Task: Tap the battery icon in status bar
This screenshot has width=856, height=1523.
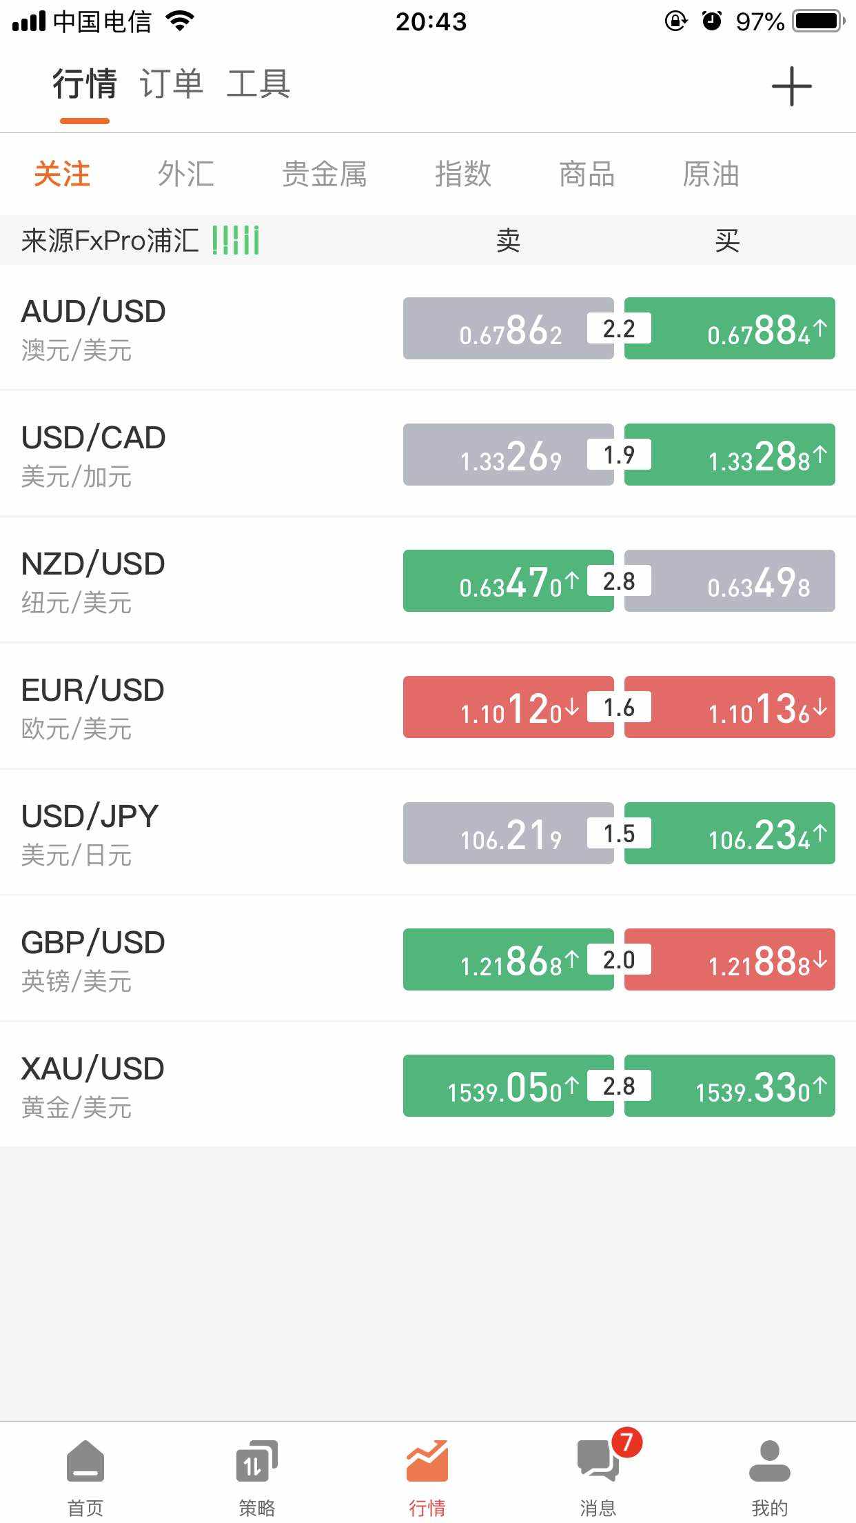Action: pyautogui.click(x=819, y=21)
